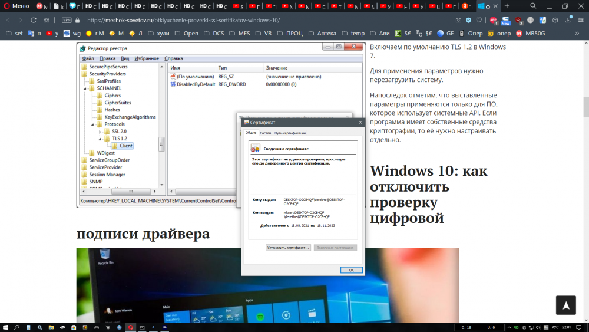Image resolution: width=589 pixels, height=332 pixels.
Task: Open the GE bookmark
Action: pos(445,34)
